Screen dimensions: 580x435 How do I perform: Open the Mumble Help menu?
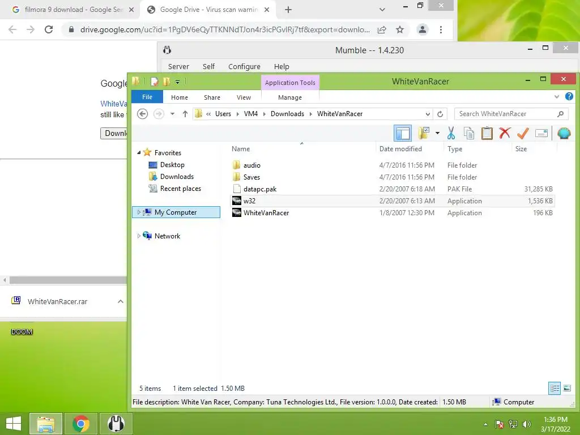(x=282, y=67)
